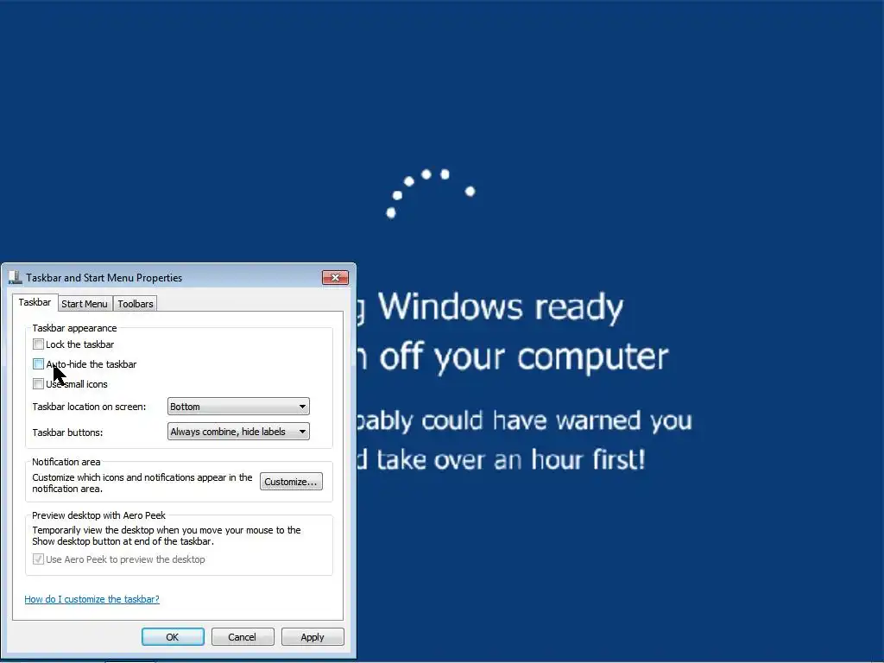
Task: Close the Taskbar and Start Menu Properties dialog
Action: 335,277
